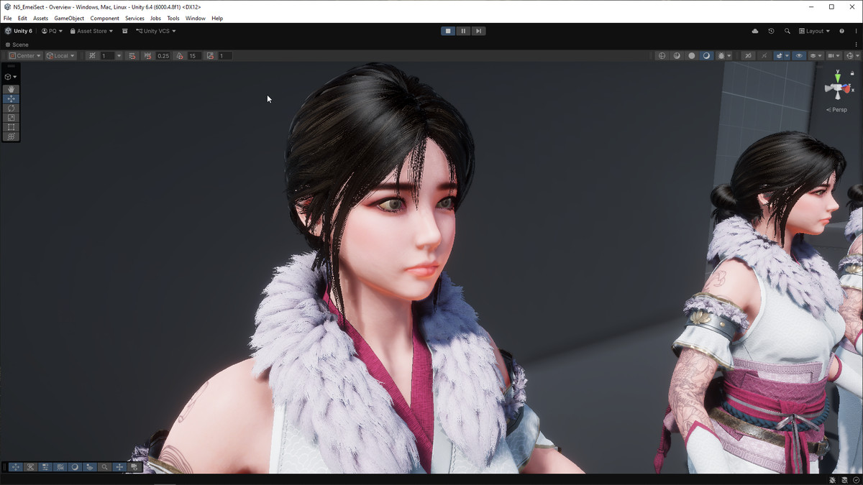The image size is (863, 485).
Task: Toggle the Persp projection label
Action: point(838,110)
